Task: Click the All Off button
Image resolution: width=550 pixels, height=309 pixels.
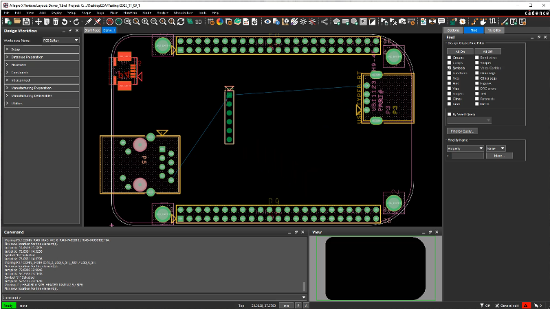Action: click(x=487, y=51)
